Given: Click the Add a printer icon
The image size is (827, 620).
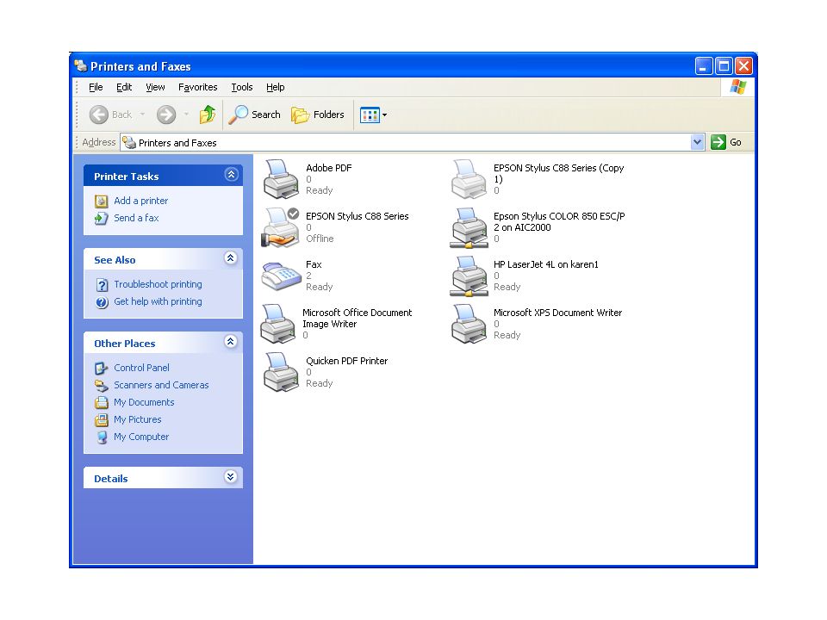Looking at the screenshot, I should click(x=102, y=201).
